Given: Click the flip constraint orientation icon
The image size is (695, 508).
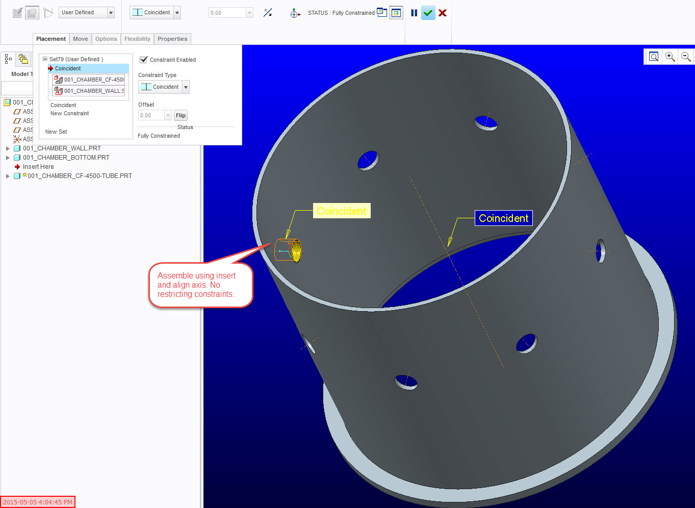Looking at the screenshot, I should click(x=268, y=13).
